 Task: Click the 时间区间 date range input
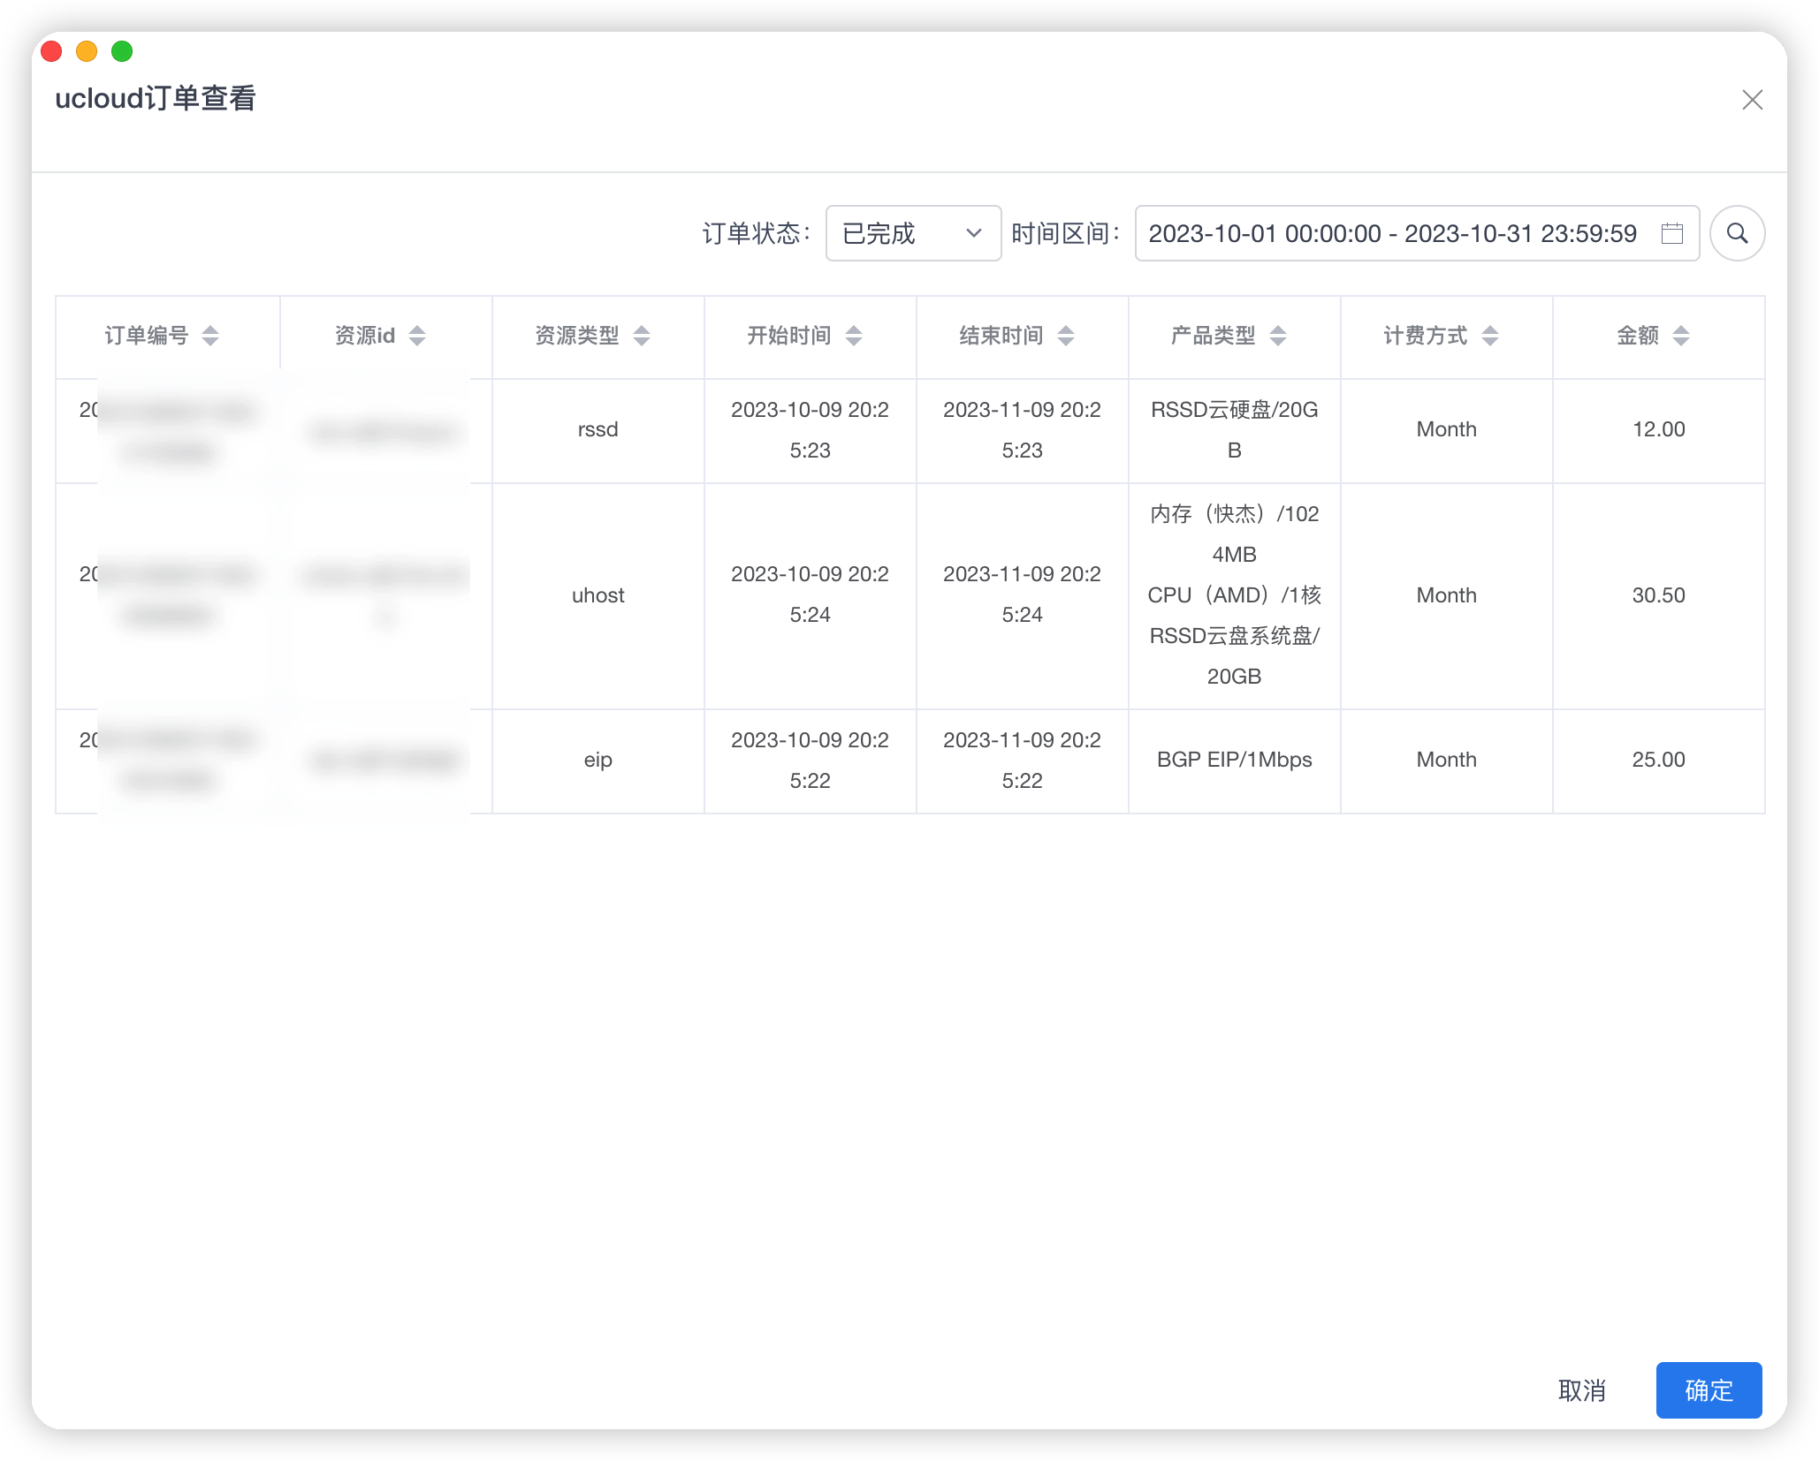pos(1392,233)
